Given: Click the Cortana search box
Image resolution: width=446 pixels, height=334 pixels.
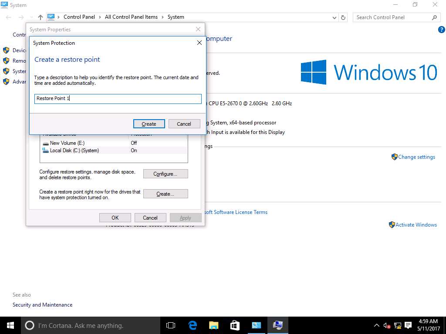Looking at the screenshot, I should (x=91, y=325).
